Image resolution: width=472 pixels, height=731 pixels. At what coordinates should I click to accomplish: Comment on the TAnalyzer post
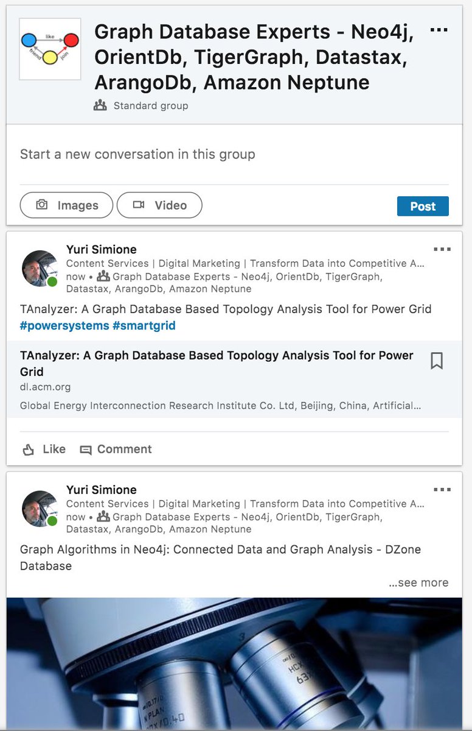pyautogui.click(x=116, y=450)
